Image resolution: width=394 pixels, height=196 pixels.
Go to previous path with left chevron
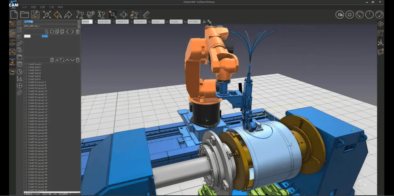pos(68,32)
